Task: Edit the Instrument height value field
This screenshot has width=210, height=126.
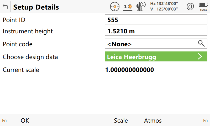Action: [156, 31]
